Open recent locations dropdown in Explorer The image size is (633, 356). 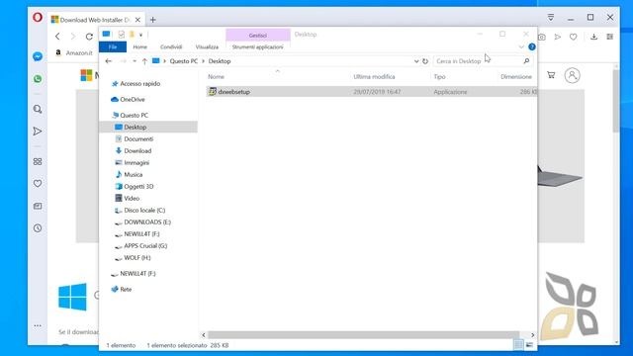pos(135,61)
